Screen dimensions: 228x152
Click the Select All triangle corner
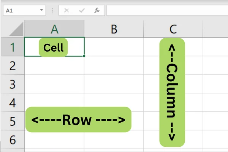[x=16, y=29]
